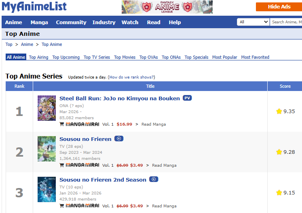Open the Fantasy Anime League banner
This screenshot has height=213, width=302.
[x=167, y=7]
